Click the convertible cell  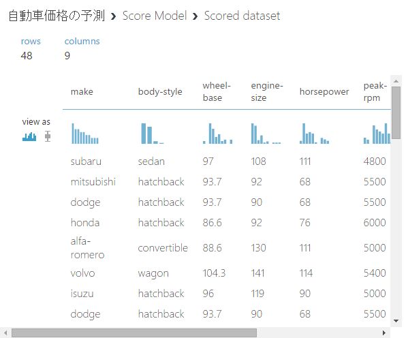163,247
